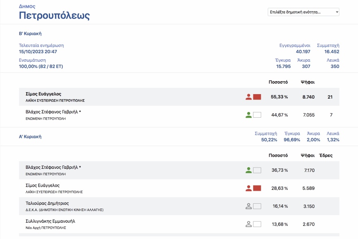Click gray person icon beside Ταλιούρας Δημήτριος

pos(249,206)
